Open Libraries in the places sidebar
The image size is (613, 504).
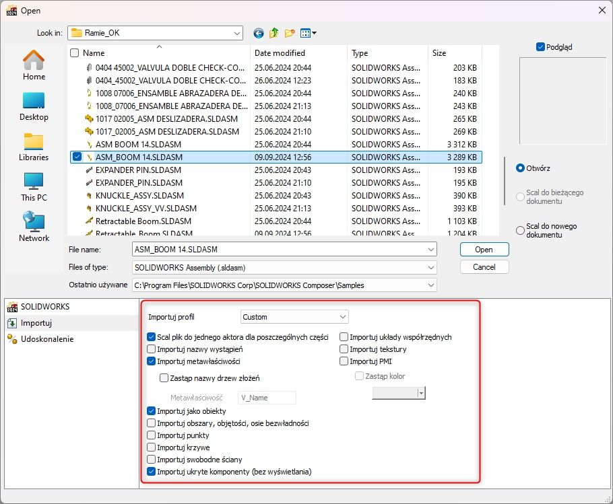tap(34, 147)
